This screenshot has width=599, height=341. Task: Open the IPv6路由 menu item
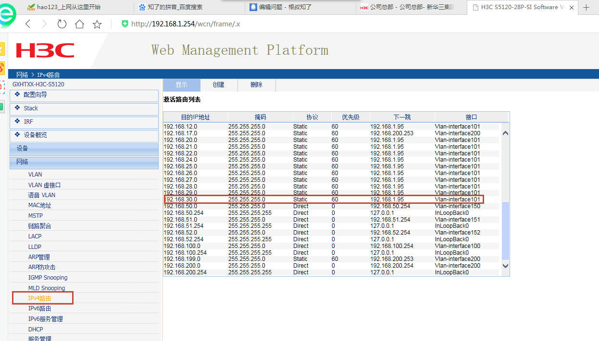[39, 309]
